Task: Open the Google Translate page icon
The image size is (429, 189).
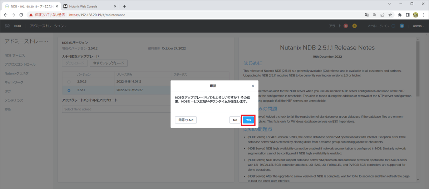Action: tap(366, 15)
